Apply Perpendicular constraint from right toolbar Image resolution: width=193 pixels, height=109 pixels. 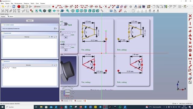click(190, 35)
